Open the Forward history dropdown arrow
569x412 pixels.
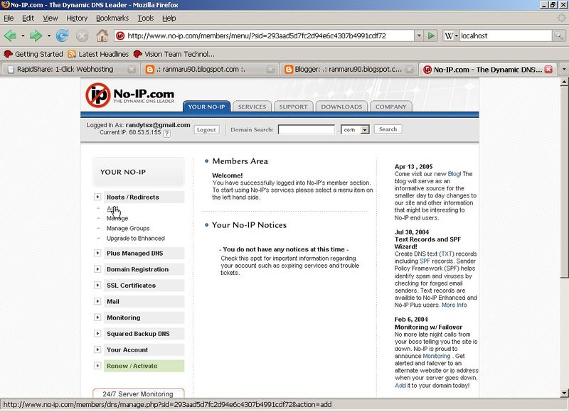[x=48, y=36]
